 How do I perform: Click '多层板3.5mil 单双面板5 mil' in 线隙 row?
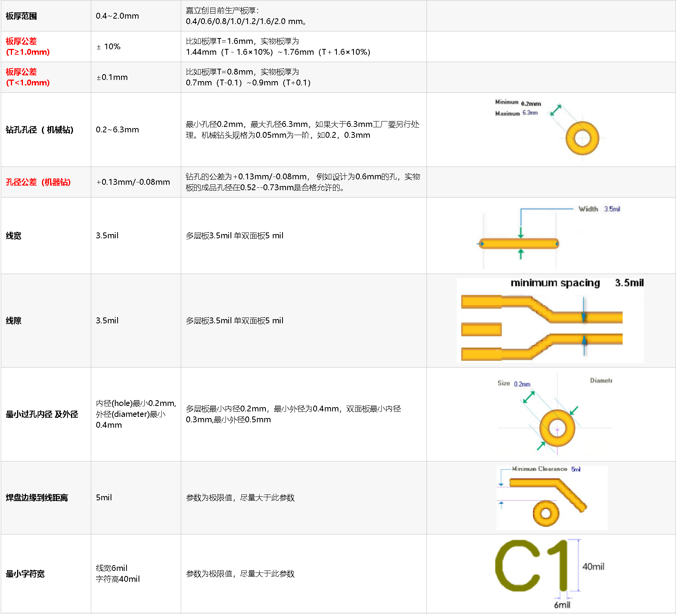point(234,321)
